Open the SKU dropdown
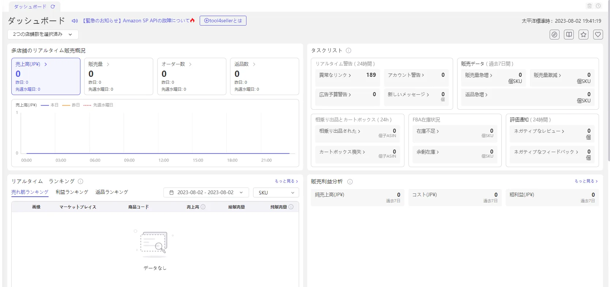 (x=276, y=192)
